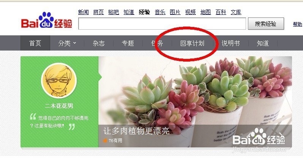
Task: Expand the 分类 dropdown arrow
Action: (x=75, y=43)
